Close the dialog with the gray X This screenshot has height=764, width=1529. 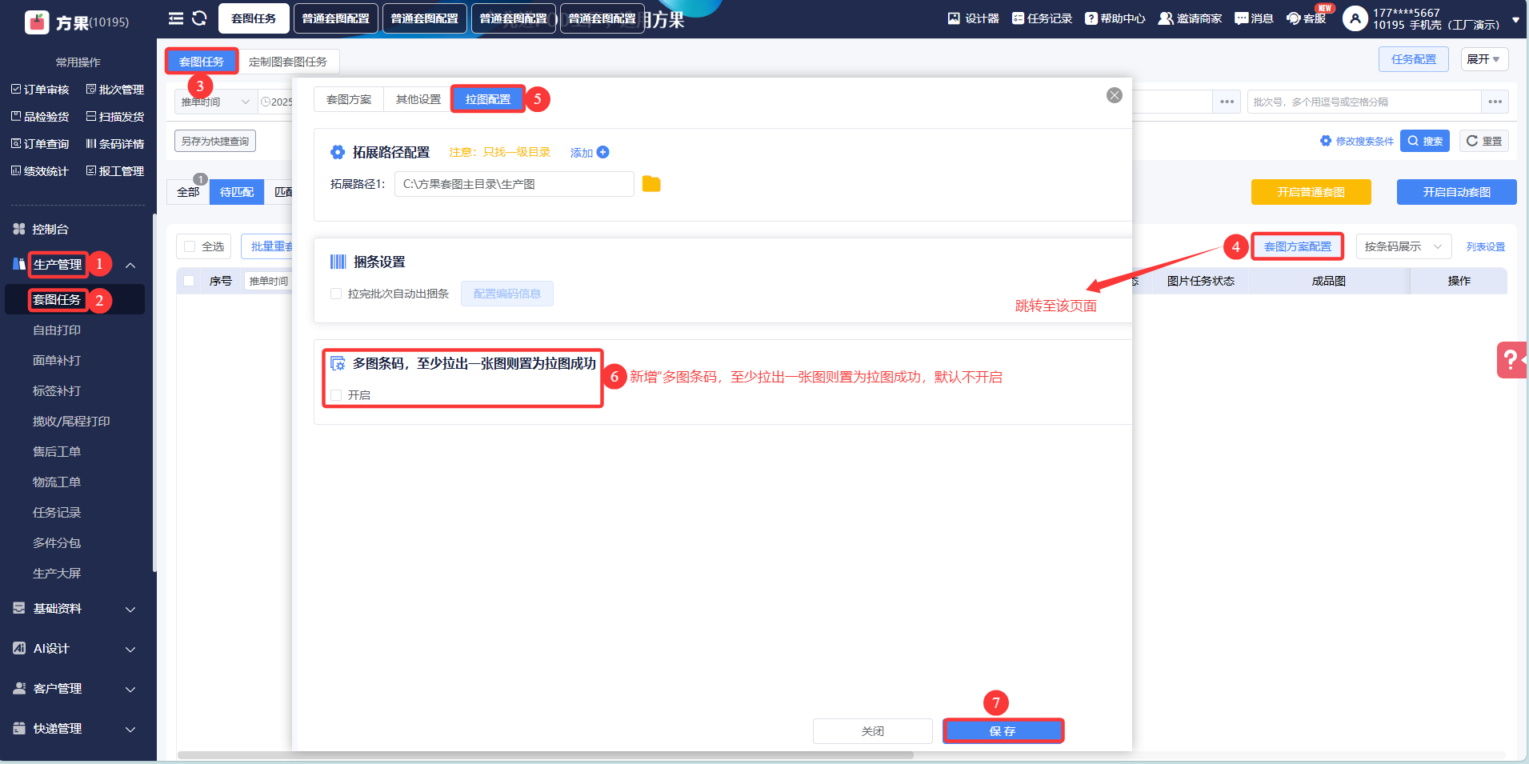click(1115, 95)
